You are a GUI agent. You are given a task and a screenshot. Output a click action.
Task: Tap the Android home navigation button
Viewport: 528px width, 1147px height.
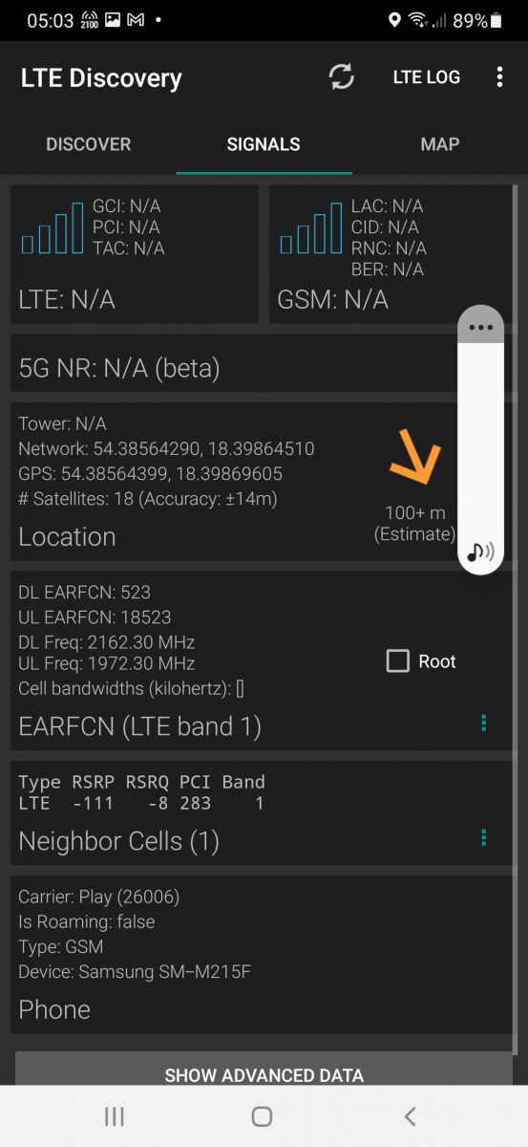click(x=262, y=1115)
